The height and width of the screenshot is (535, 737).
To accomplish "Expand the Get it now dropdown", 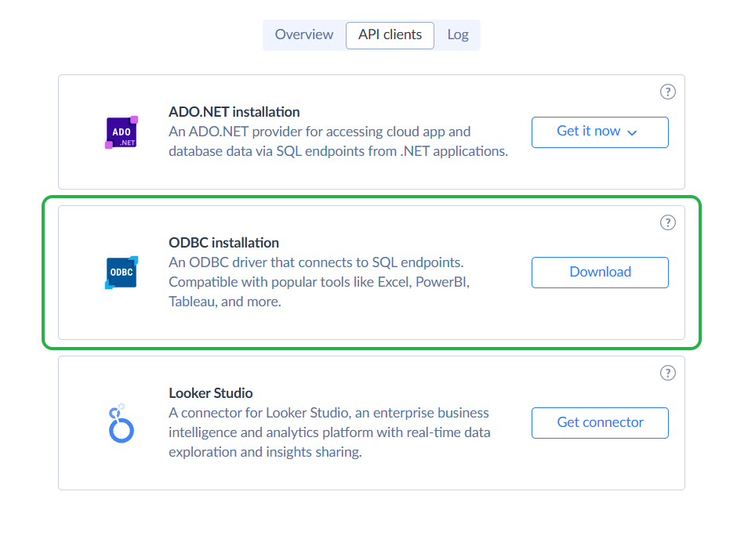I will [600, 132].
